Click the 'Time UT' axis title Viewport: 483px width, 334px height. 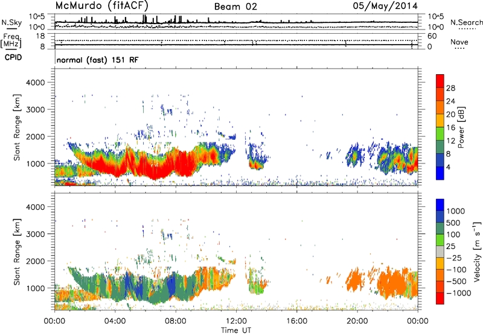236,330
